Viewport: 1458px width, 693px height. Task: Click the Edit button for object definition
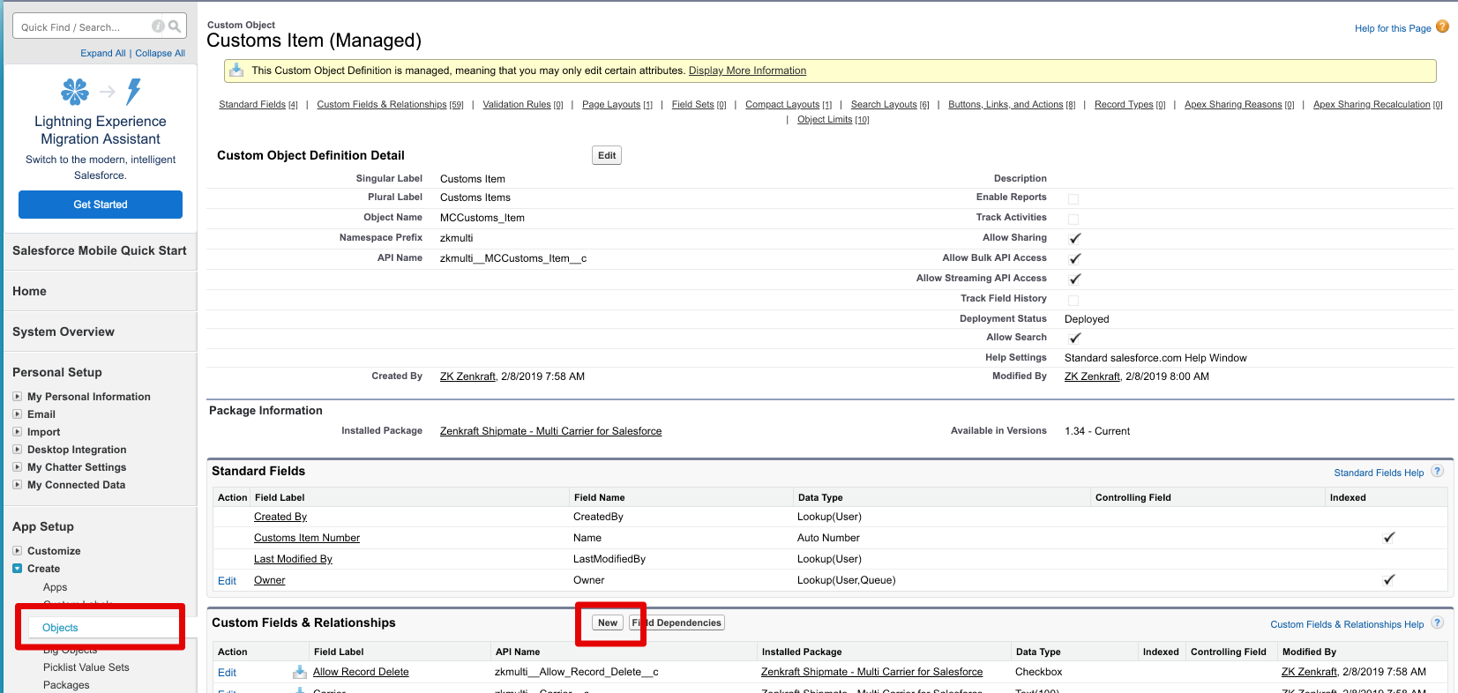point(607,155)
